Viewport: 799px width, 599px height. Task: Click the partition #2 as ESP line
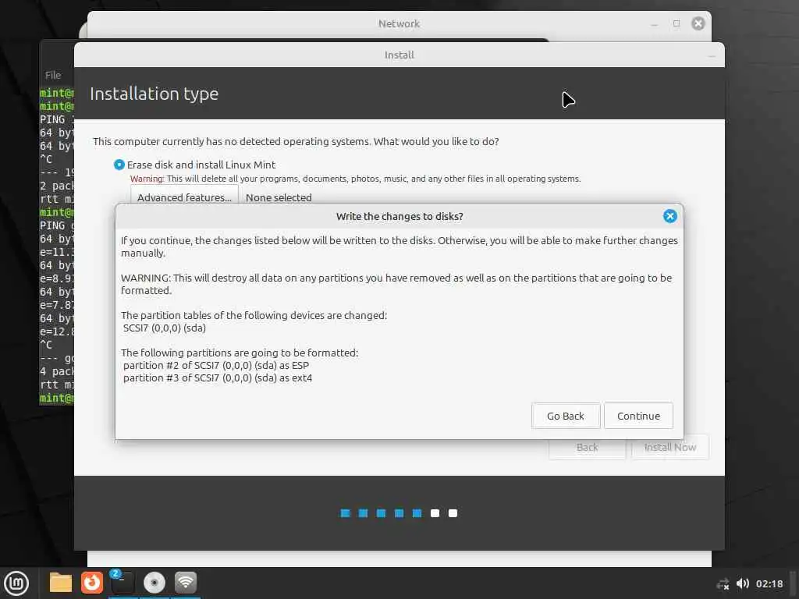[216, 365]
